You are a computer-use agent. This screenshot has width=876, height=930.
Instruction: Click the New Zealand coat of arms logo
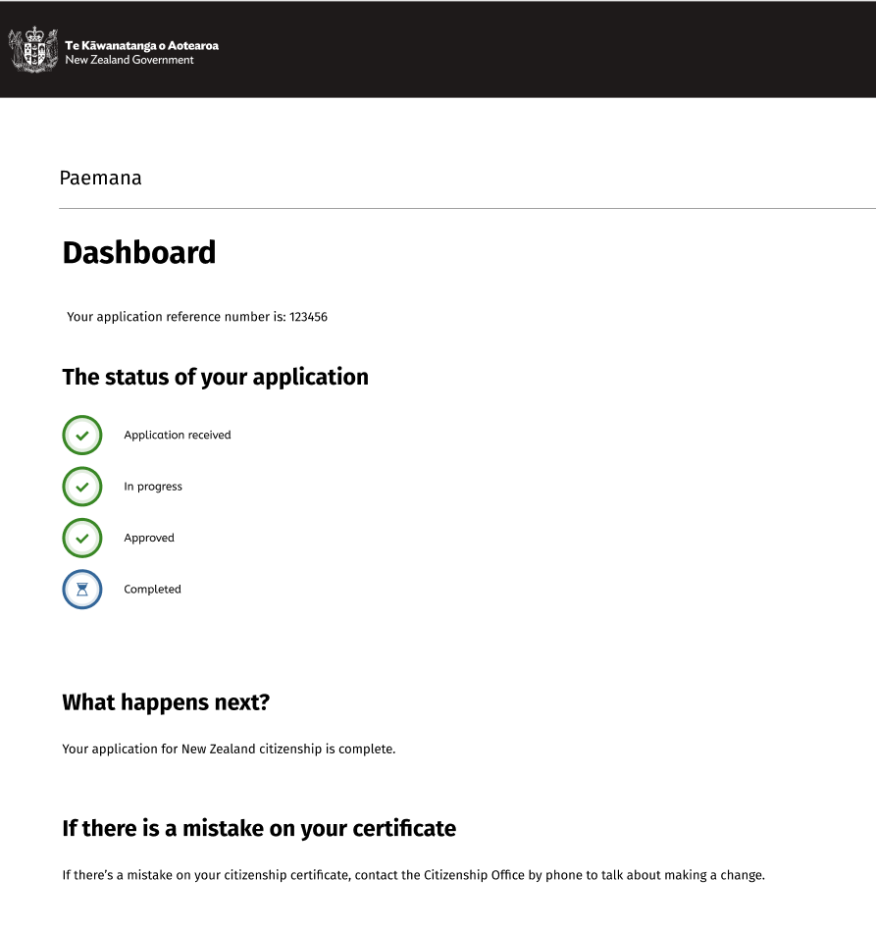click(x=33, y=50)
